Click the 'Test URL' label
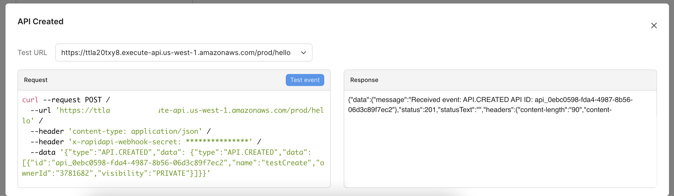The height and width of the screenshot is (196, 674). [32, 52]
